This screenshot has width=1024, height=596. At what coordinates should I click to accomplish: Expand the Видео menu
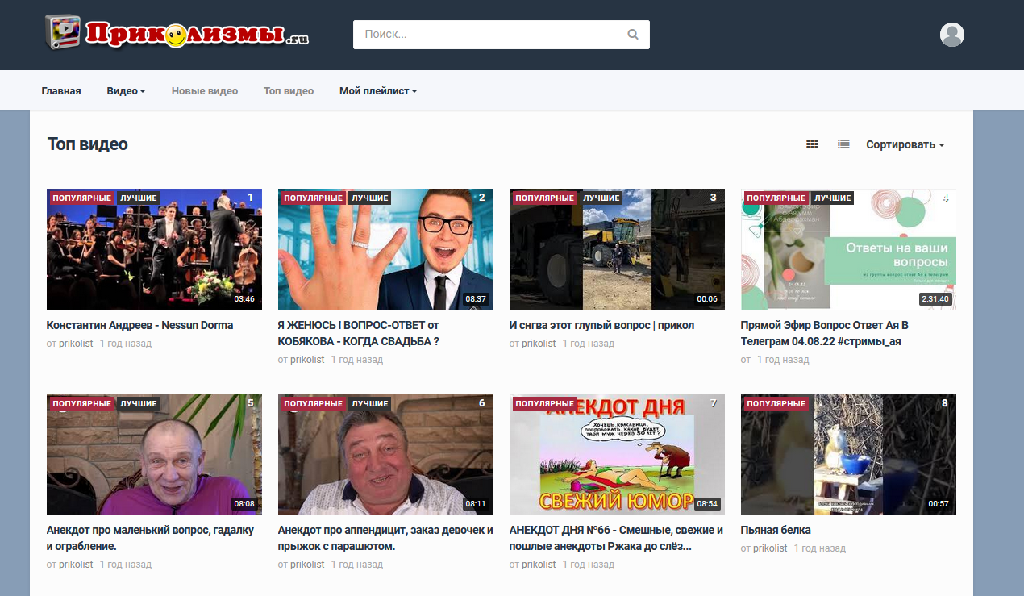(x=126, y=91)
